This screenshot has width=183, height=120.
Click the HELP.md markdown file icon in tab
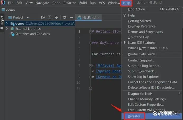pyautogui.click(x=79, y=17)
